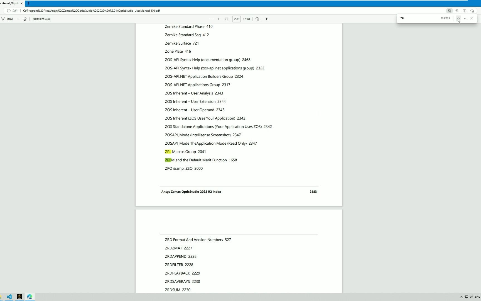Open split screen view icon
This screenshot has height=301, width=481.
coord(465,11)
